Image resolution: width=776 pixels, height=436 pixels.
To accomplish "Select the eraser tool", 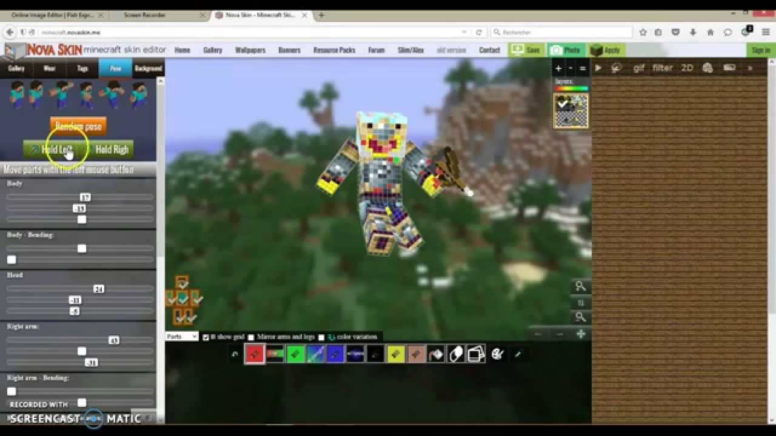I will [456, 354].
